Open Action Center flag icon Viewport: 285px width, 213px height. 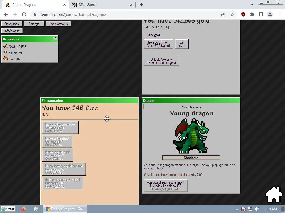tap(244, 209)
